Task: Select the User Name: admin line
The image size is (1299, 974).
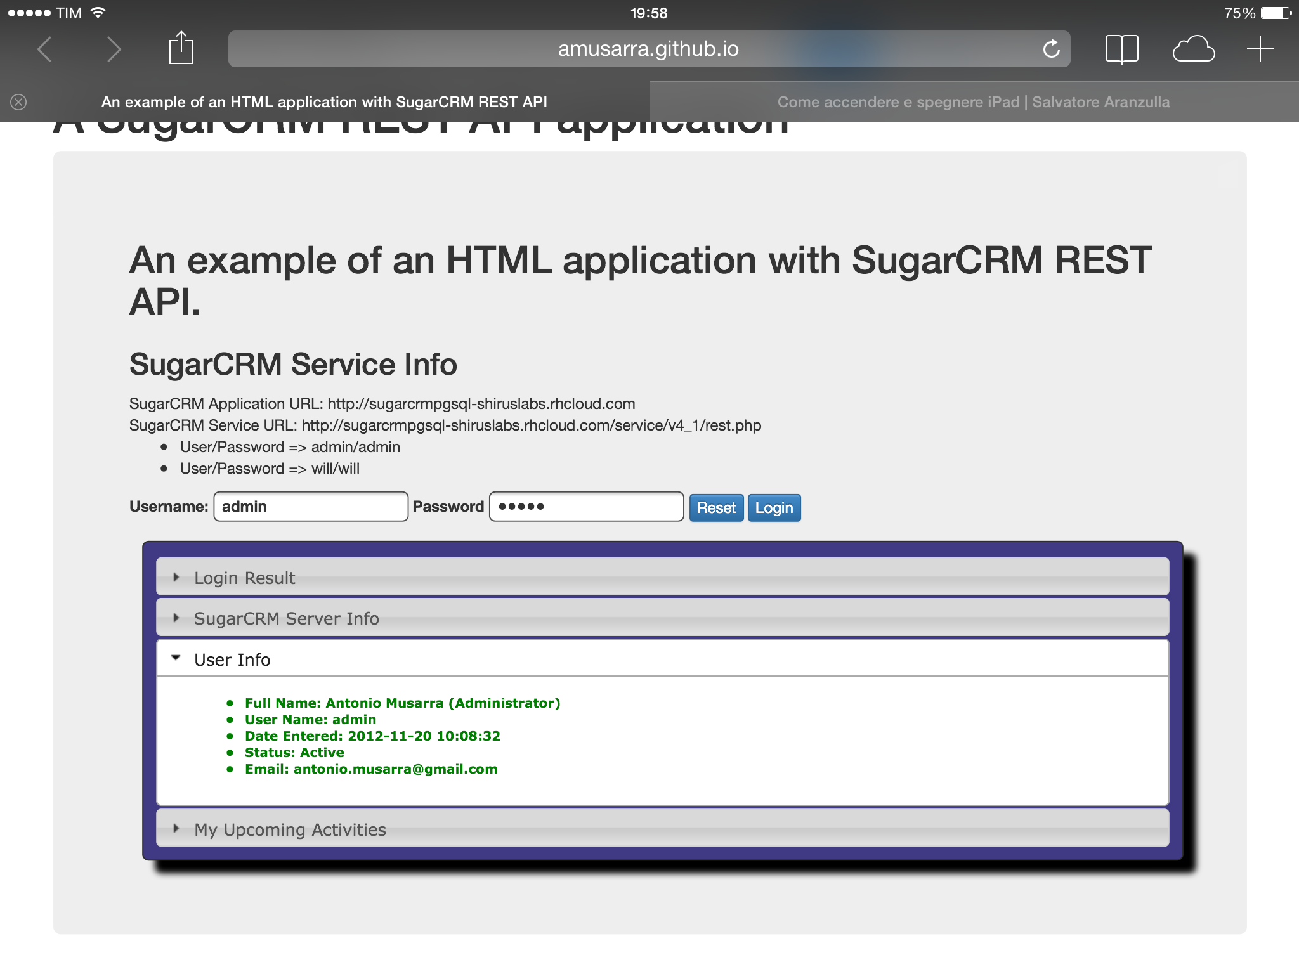Action: 310,720
